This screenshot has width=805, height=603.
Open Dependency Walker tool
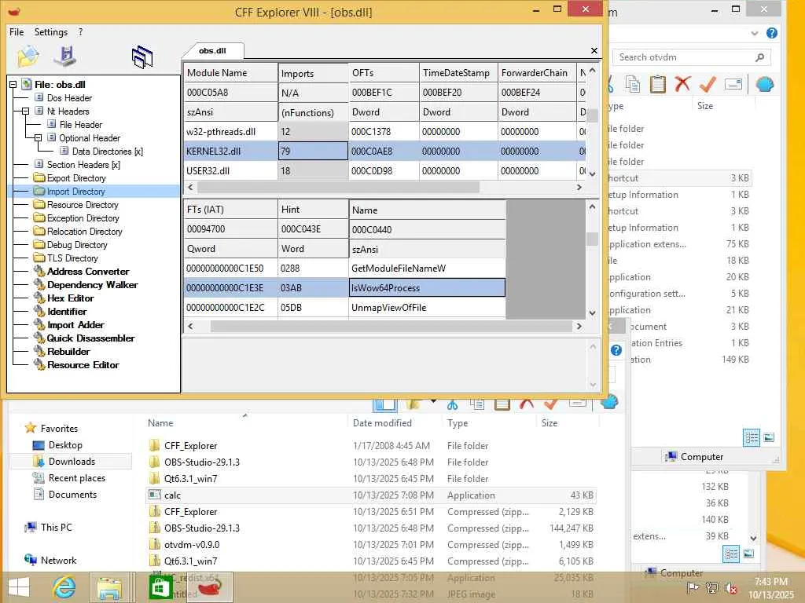click(93, 284)
